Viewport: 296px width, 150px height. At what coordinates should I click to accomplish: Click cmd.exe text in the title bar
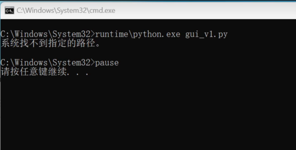coord(102,10)
